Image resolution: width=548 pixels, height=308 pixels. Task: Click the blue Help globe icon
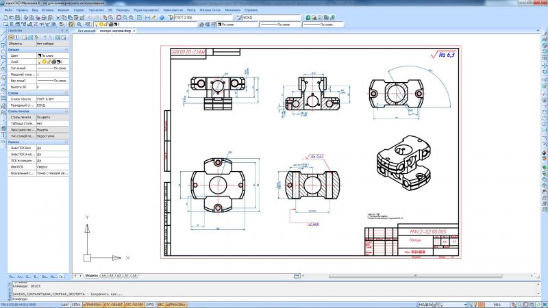pyautogui.click(x=162, y=18)
